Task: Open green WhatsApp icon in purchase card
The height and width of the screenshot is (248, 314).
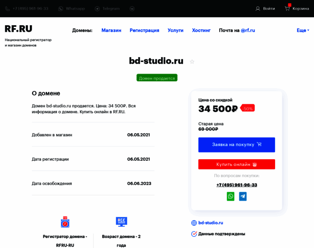Action: (231, 196)
